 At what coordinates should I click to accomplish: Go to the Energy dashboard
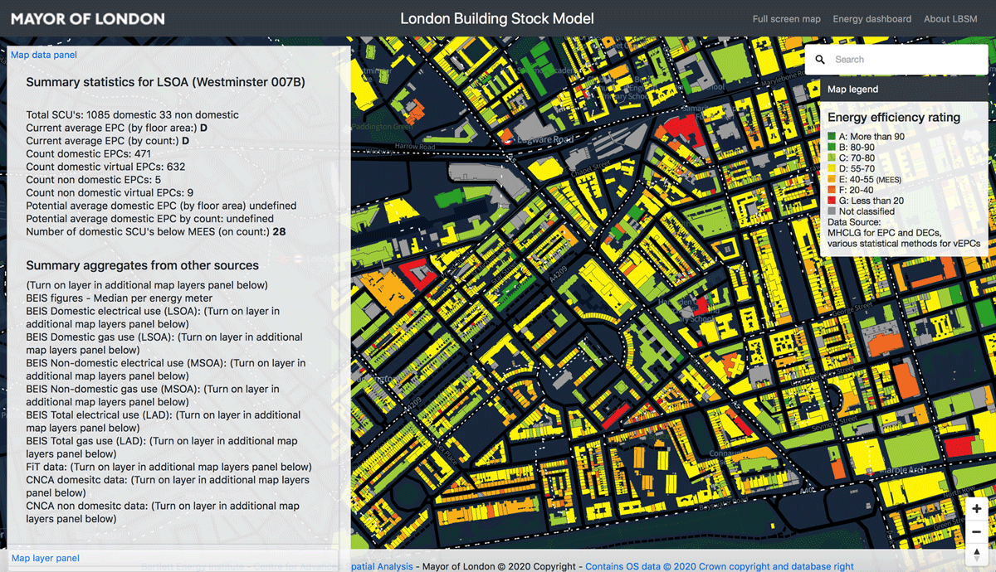871,19
